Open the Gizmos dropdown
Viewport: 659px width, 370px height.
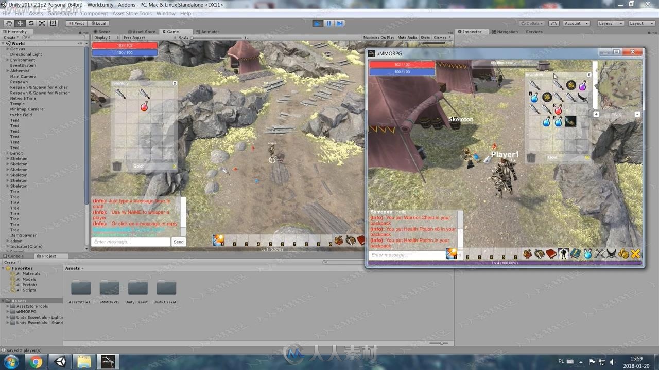tap(442, 38)
